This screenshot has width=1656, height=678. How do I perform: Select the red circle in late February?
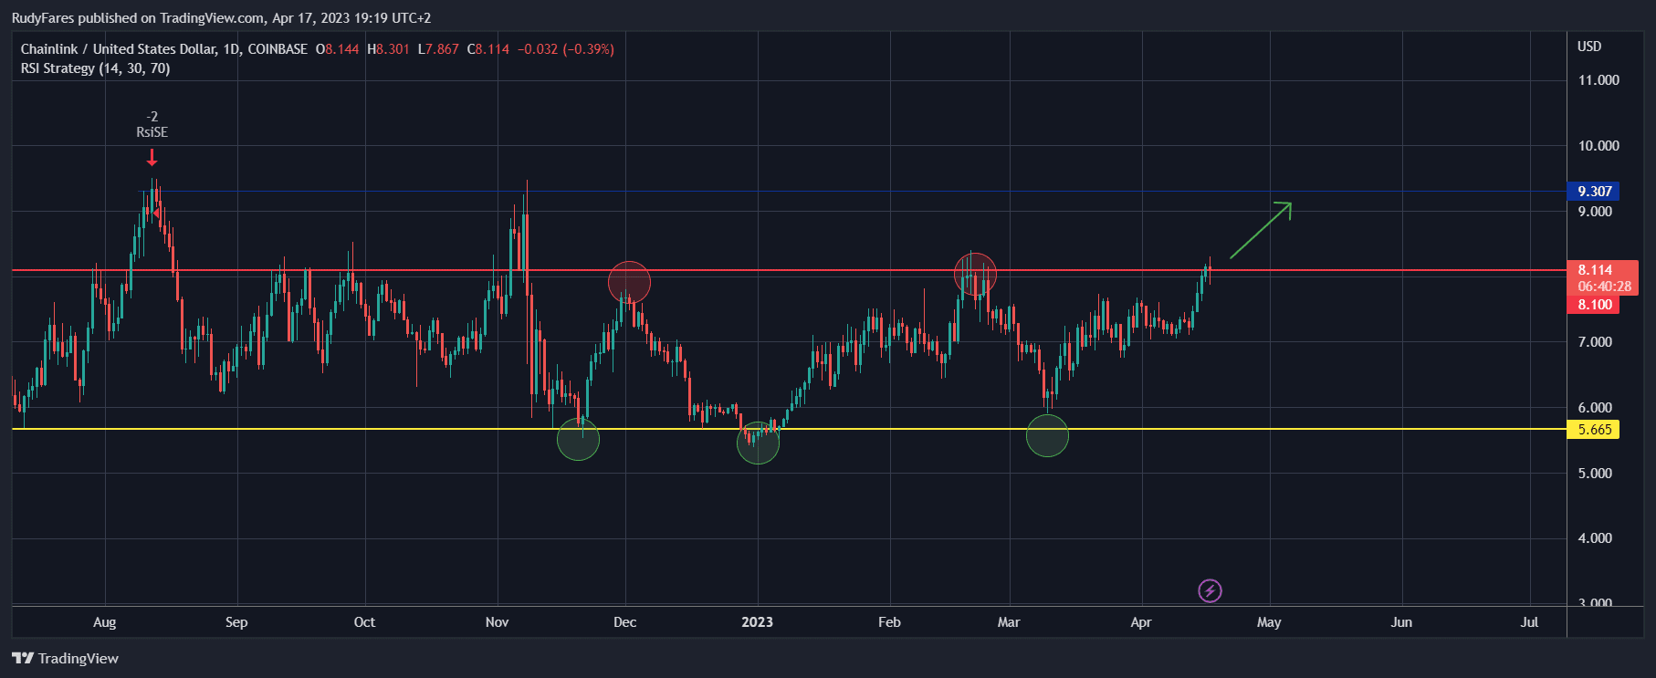click(975, 273)
